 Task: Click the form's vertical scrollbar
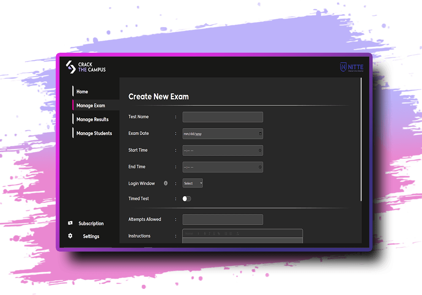click(x=361, y=139)
